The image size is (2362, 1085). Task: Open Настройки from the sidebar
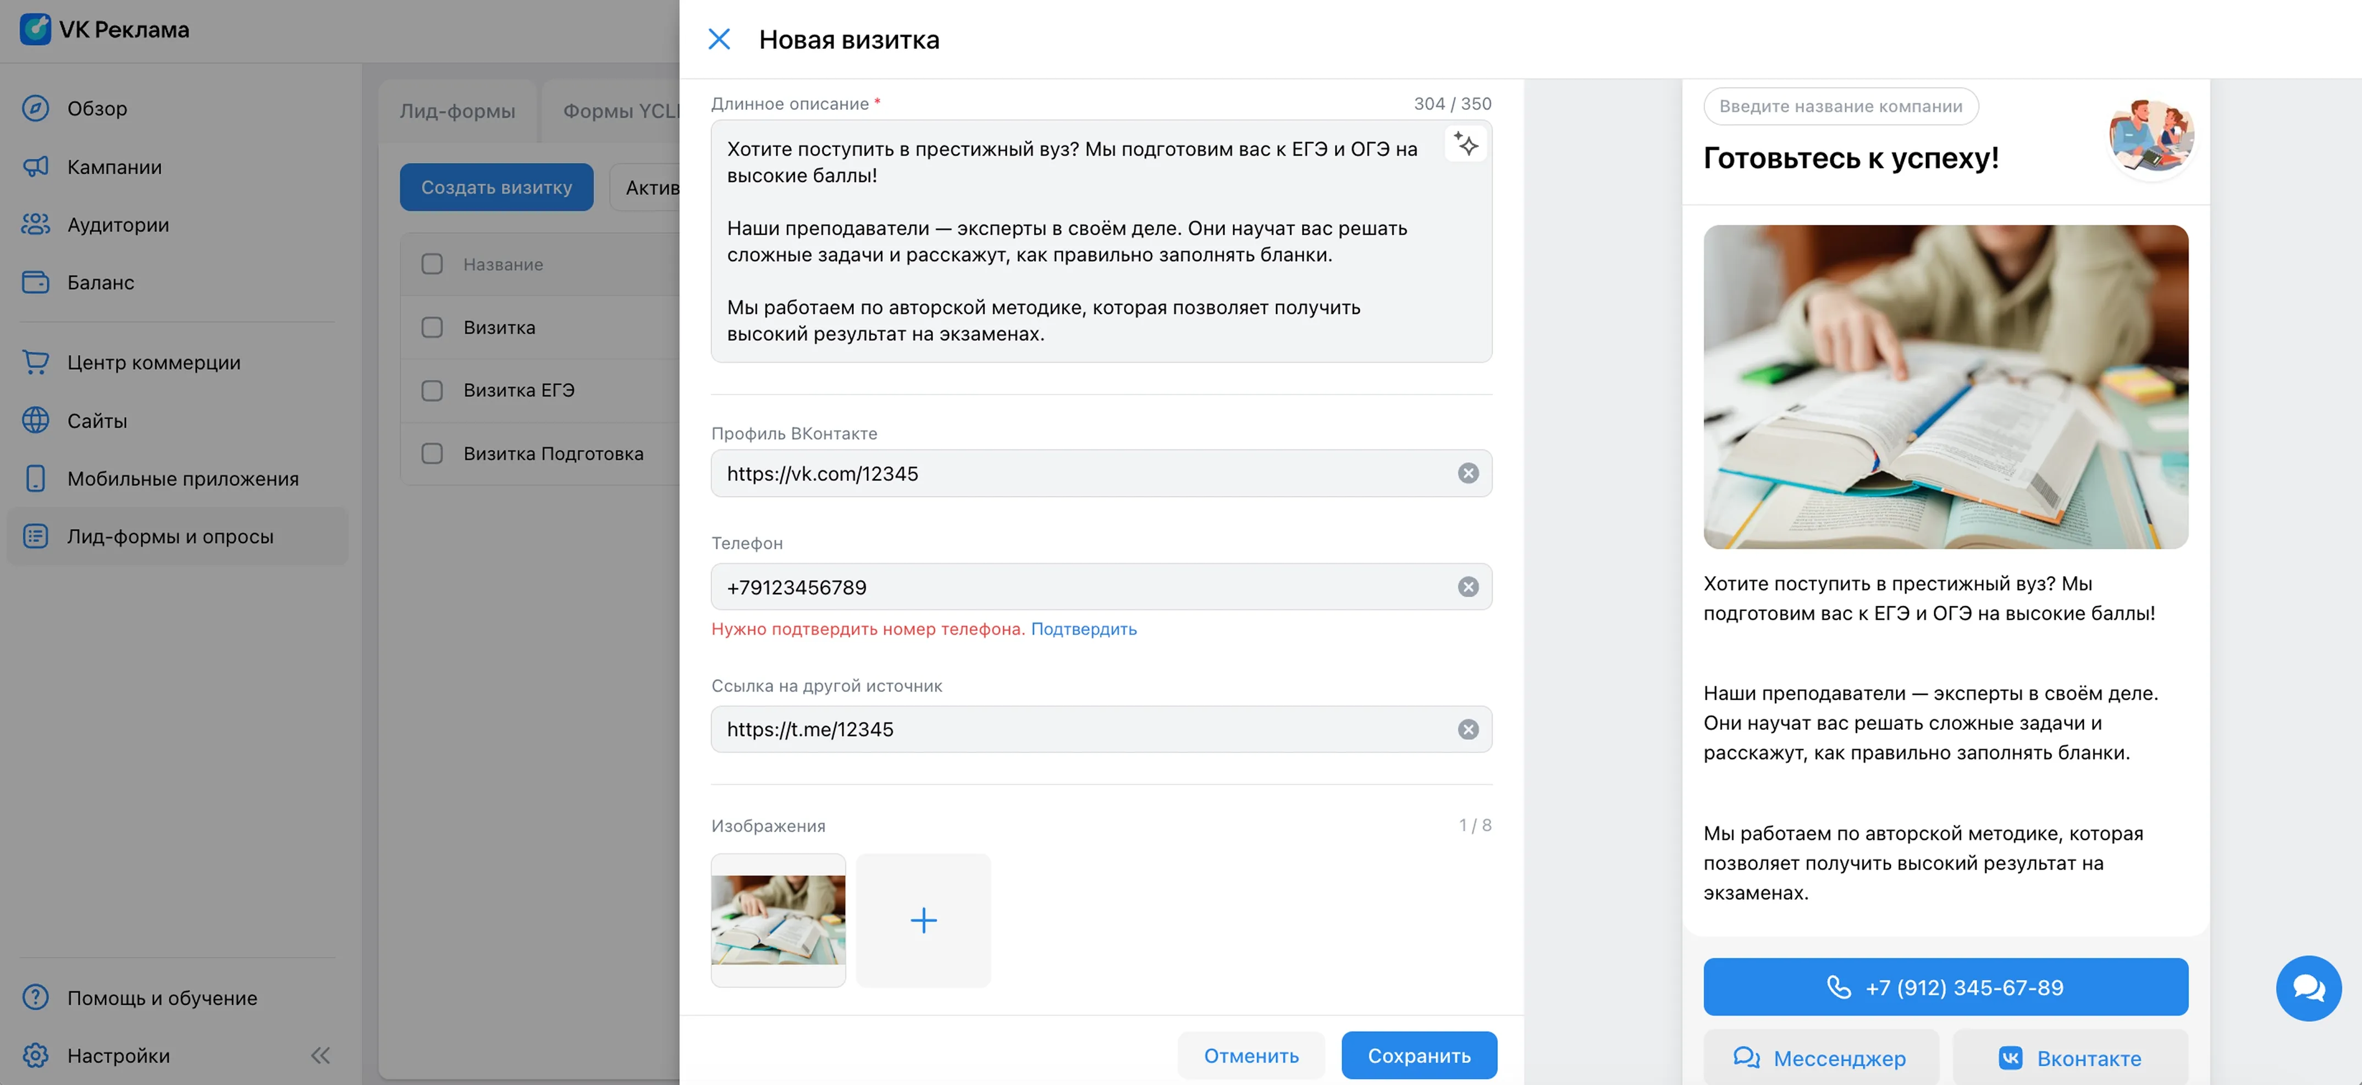pyautogui.click(x=118, y=1055)
